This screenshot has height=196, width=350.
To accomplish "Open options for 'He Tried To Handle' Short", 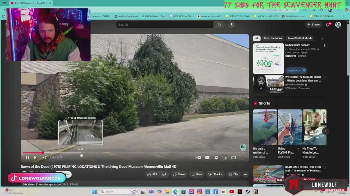I will click(323, 150).
